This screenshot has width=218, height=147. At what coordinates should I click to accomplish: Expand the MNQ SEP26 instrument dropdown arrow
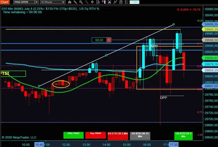36,2
